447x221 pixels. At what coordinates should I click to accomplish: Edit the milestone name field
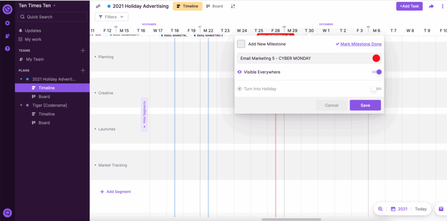(304, 58)
